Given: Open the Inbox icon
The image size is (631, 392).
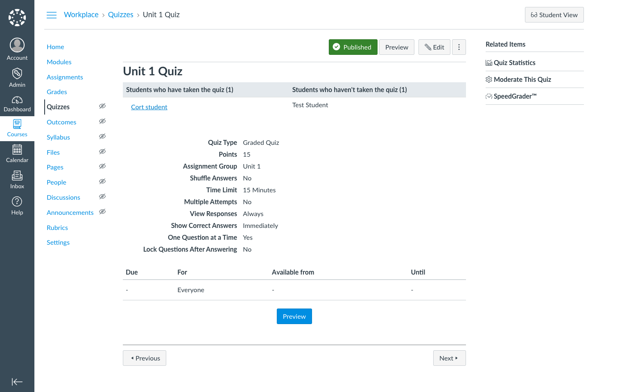Looking at the screenshot, I should [x=17, y=176].
